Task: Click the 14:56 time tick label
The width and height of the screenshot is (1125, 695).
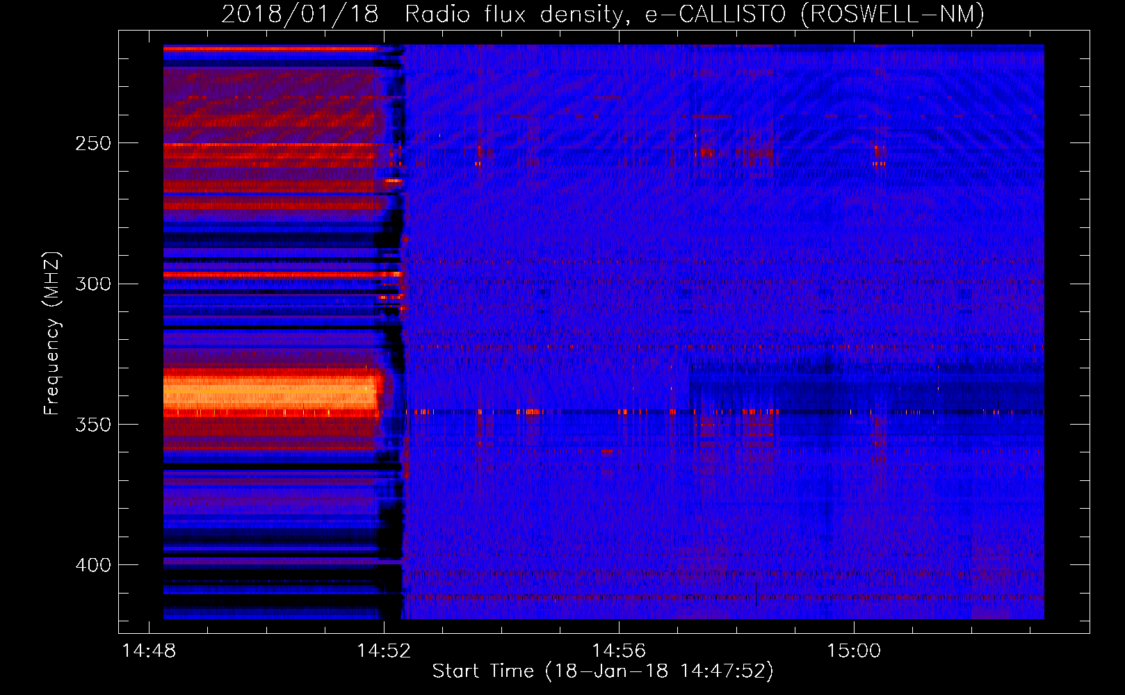Action: click(619, 651)
